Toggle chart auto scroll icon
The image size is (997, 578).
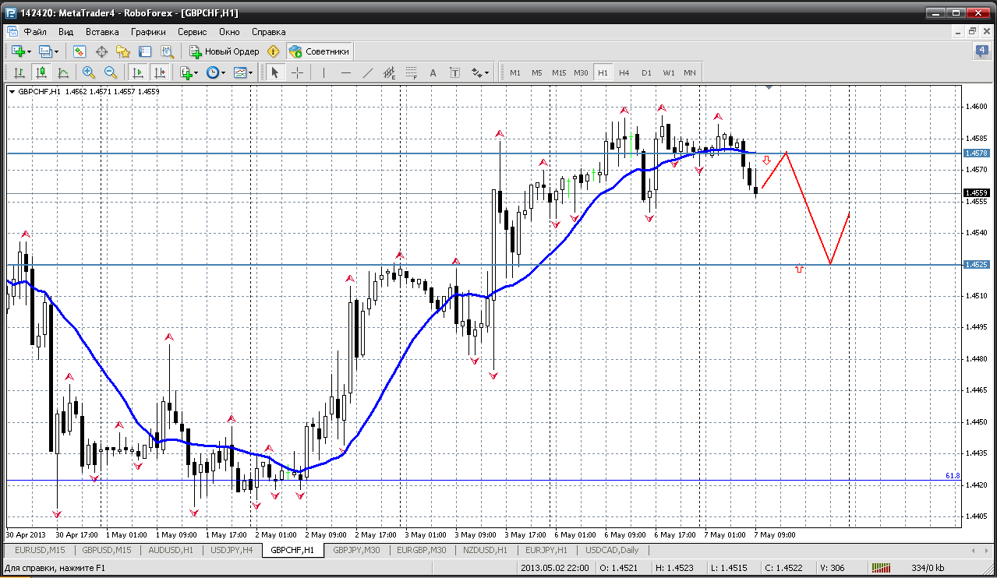pyautogui.click(x=138, y=72)
